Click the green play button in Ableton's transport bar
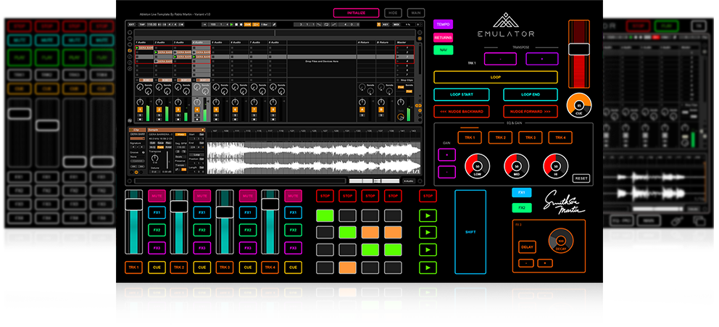This screenshot has width=719, height=327. [x=231, y=25]
